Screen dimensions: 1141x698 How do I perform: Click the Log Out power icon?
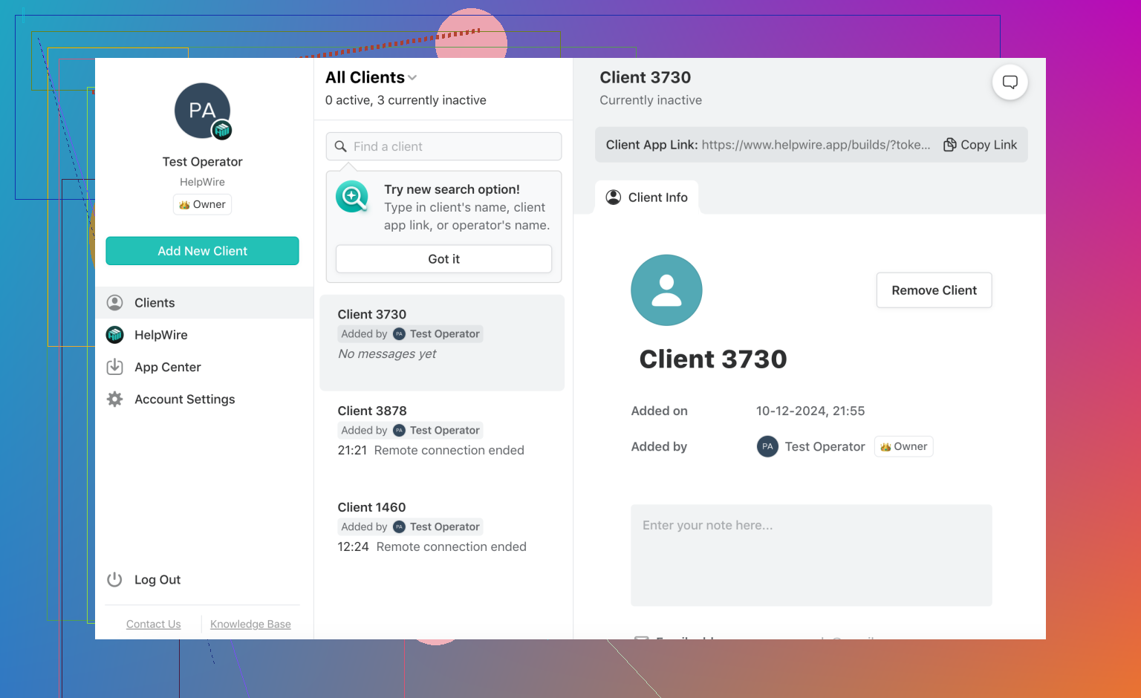[114, 579]
